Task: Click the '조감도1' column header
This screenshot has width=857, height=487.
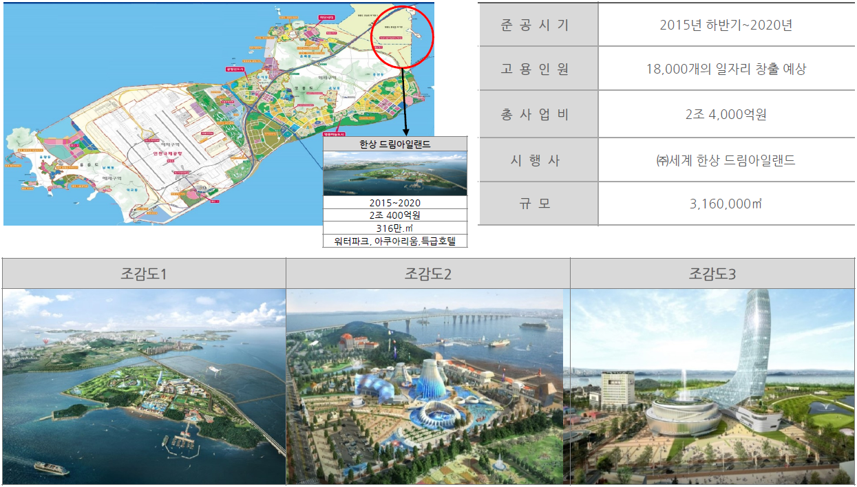Action: (x=144, y=274)
